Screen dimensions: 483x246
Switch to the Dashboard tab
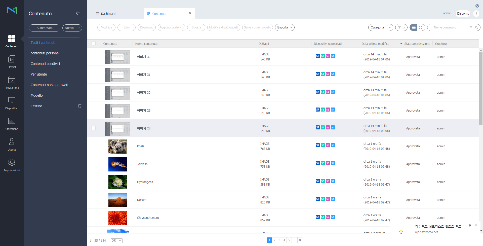108,14
